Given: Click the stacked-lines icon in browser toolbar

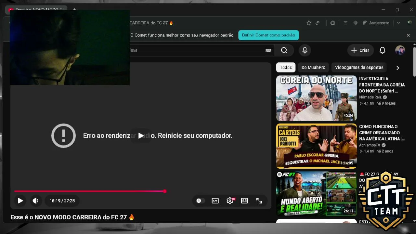Looking at the screenshot, I should point(345,23).
